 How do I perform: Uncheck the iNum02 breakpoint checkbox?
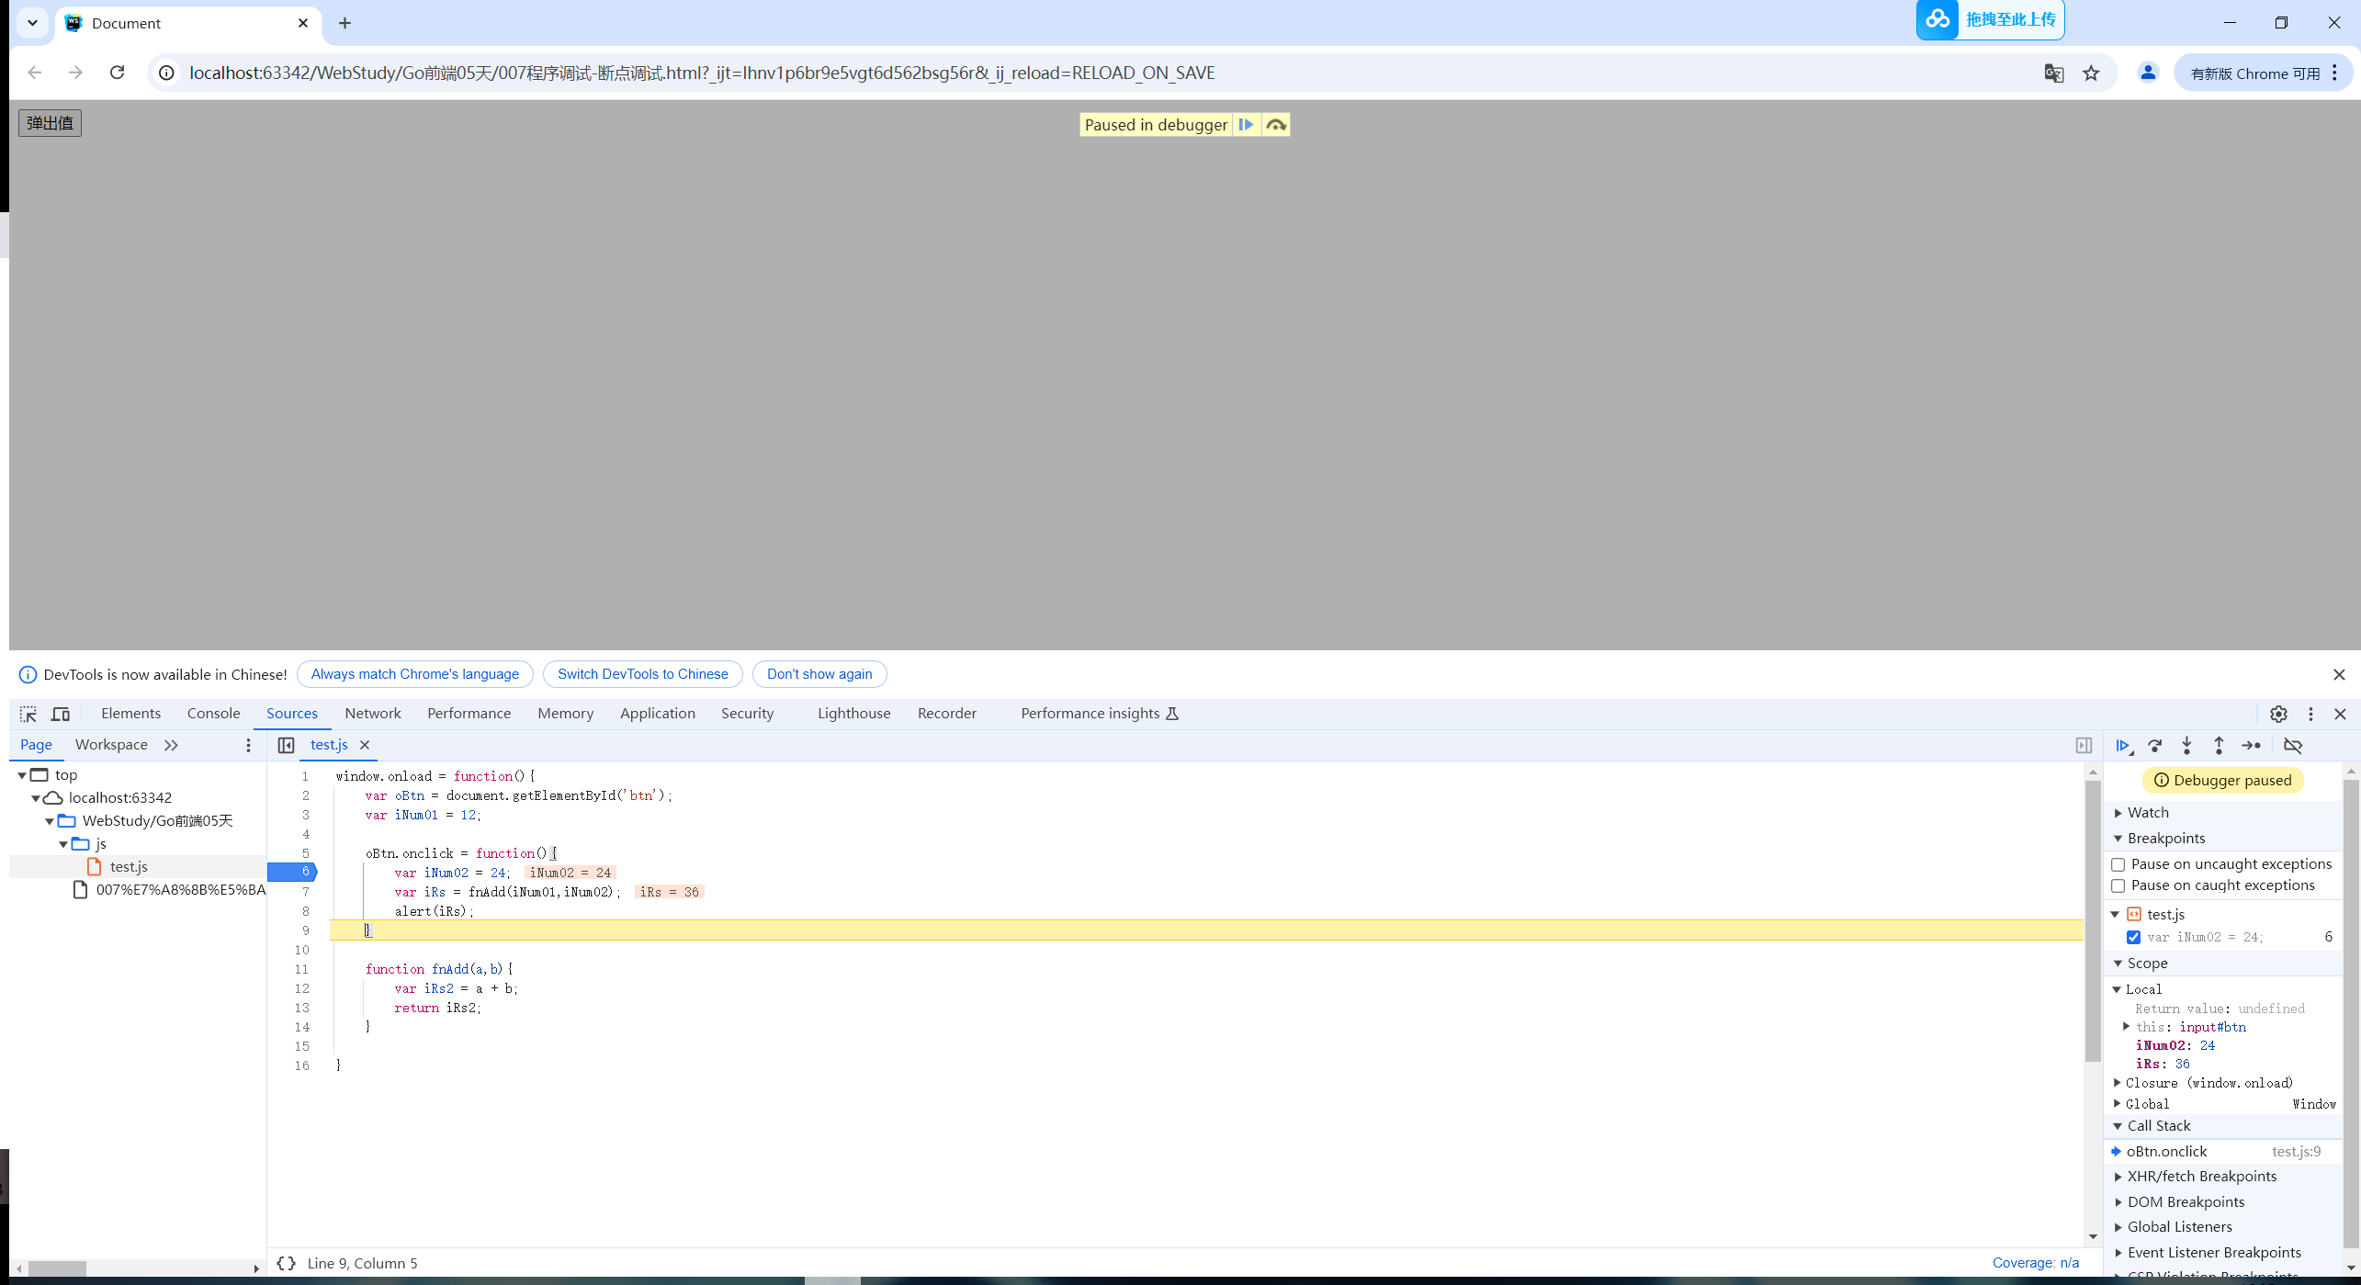pos(2133,937)
